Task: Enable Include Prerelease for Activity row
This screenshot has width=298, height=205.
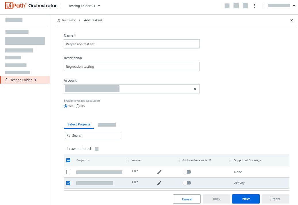Action: click(187, 183)
